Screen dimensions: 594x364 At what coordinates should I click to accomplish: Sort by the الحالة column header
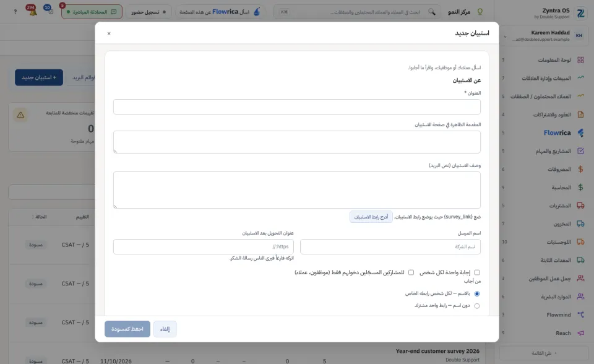[x=41, y=217]
